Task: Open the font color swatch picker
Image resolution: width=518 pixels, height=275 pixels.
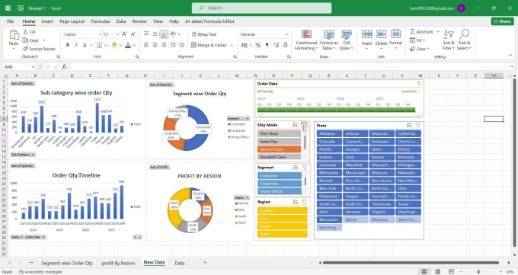Action: pos(135,45)
